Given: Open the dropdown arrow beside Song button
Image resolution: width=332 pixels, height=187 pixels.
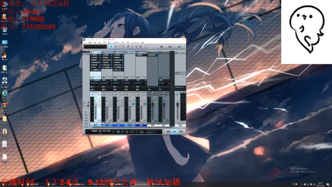Looking at the screenshot, I should pyautogui.click(x=174, y=47).
